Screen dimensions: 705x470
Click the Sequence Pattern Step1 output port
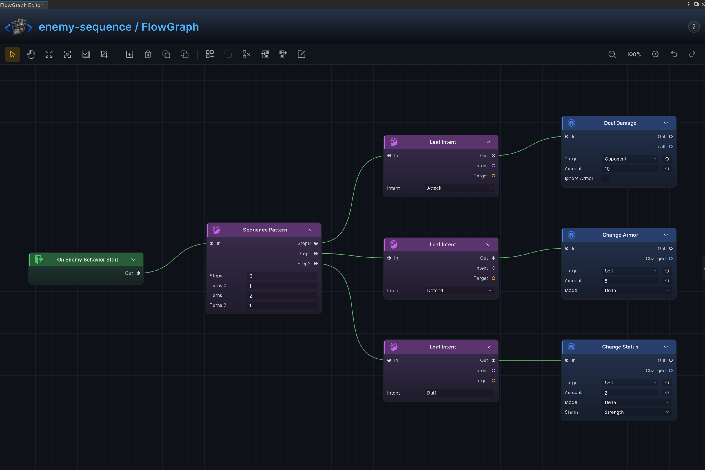(316, 254)
